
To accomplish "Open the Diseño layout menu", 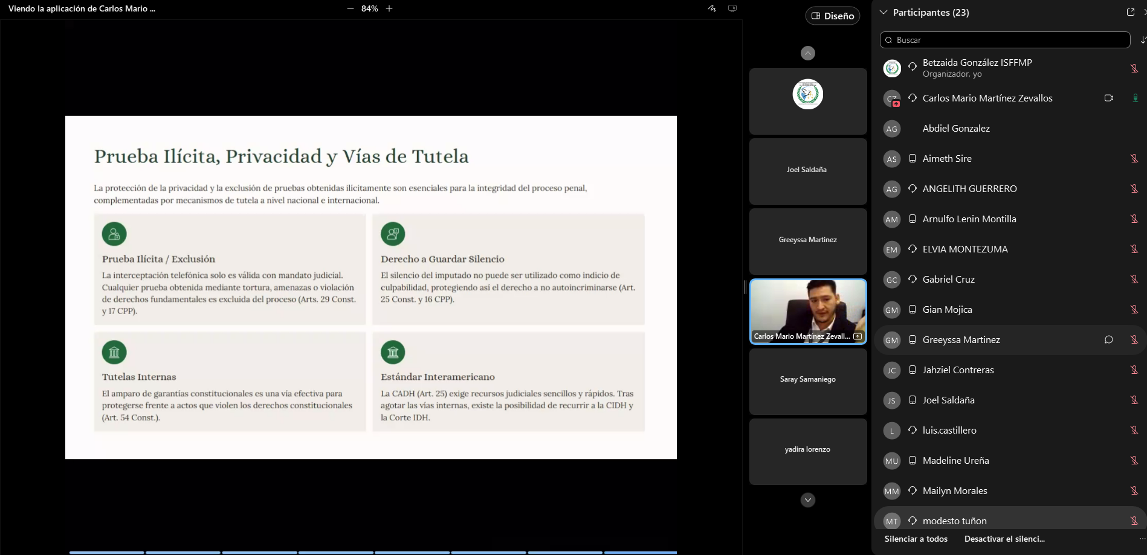I will pyautogui.click(x=832, y=16).
